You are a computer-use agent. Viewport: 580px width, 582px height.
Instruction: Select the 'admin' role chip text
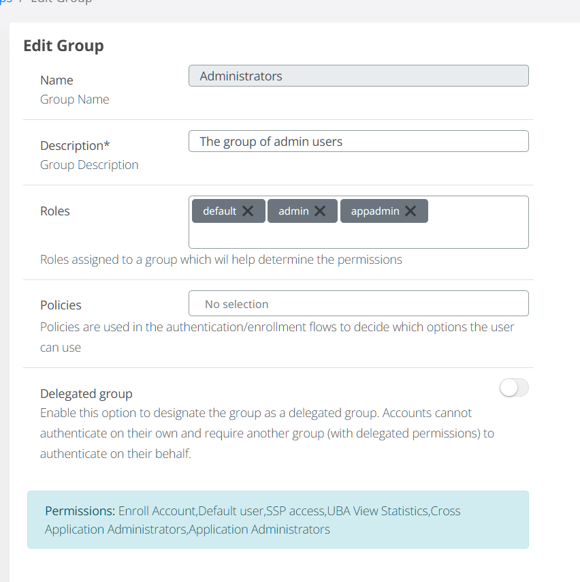[294, 211]
